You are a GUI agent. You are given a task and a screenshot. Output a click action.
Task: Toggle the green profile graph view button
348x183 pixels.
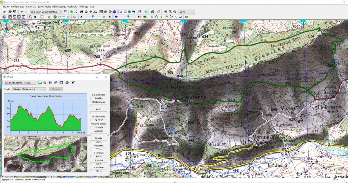coord(40,83)
